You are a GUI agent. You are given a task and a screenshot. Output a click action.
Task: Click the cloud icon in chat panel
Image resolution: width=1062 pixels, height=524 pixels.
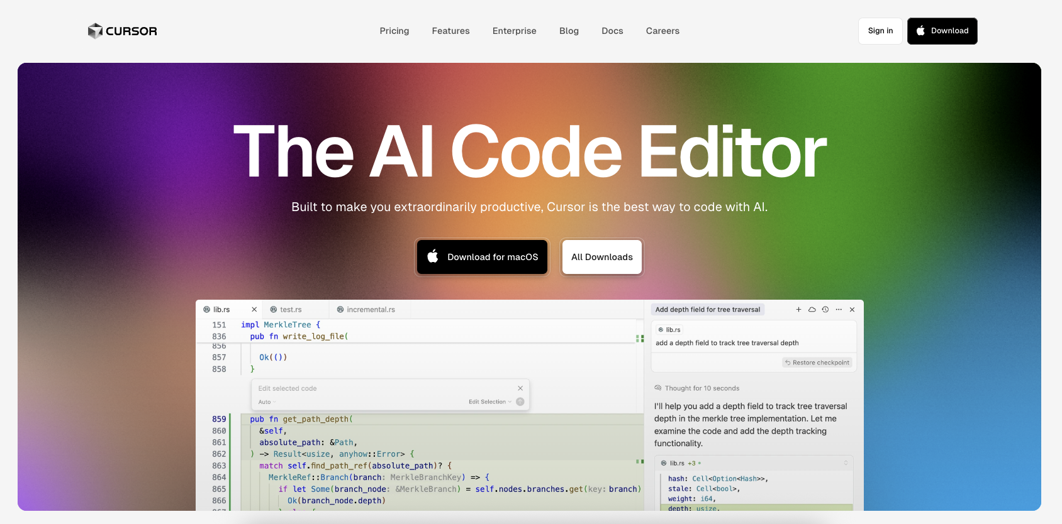pos(812,310)
